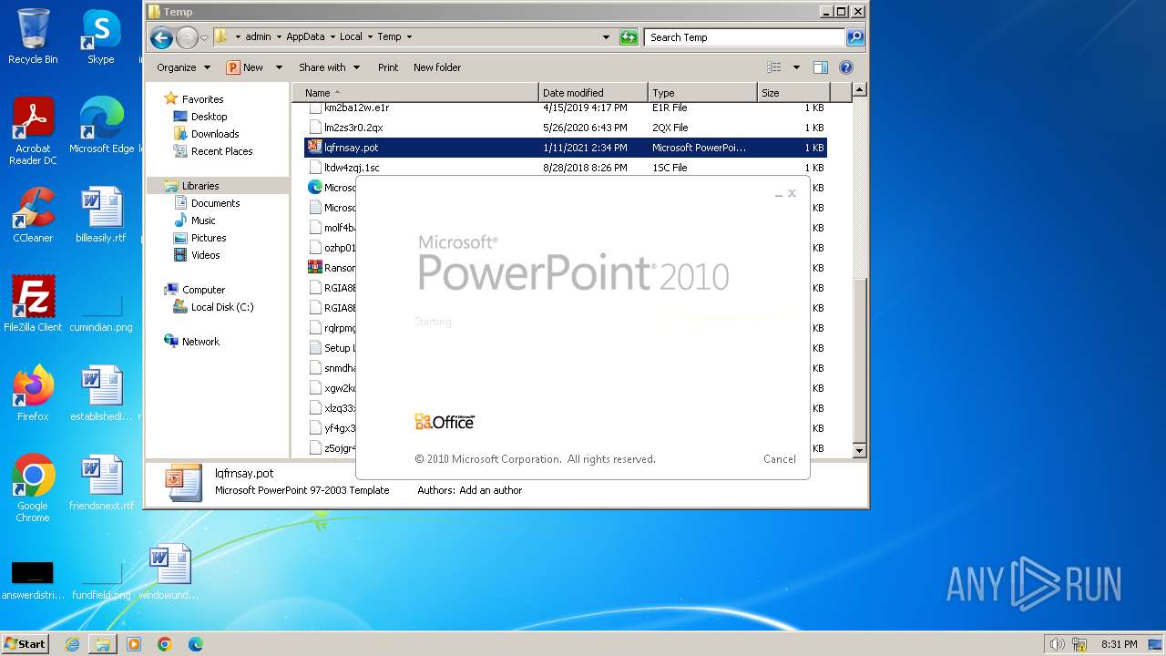Viewport: 1166px width, 656px height.
Task: Open the Documents library
Action: 215,203
